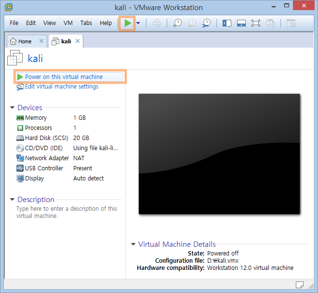Screen dimensions: 318x293
Task: Click the CD/DVD disc icon
Action: point(20,148)
